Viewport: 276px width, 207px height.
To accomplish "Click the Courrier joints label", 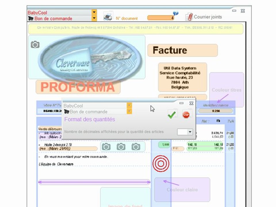I will pos(208,17).
